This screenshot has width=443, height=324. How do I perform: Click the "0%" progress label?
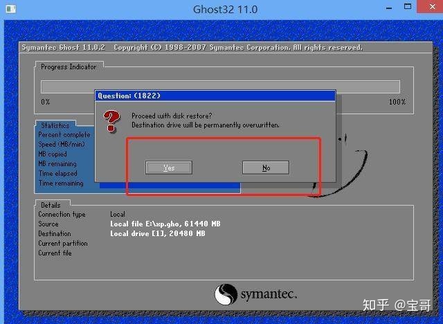click(46, 102)
